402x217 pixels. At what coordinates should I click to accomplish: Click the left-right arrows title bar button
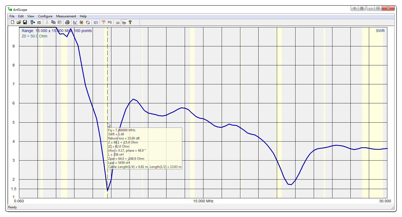click(x=354, y=8)
